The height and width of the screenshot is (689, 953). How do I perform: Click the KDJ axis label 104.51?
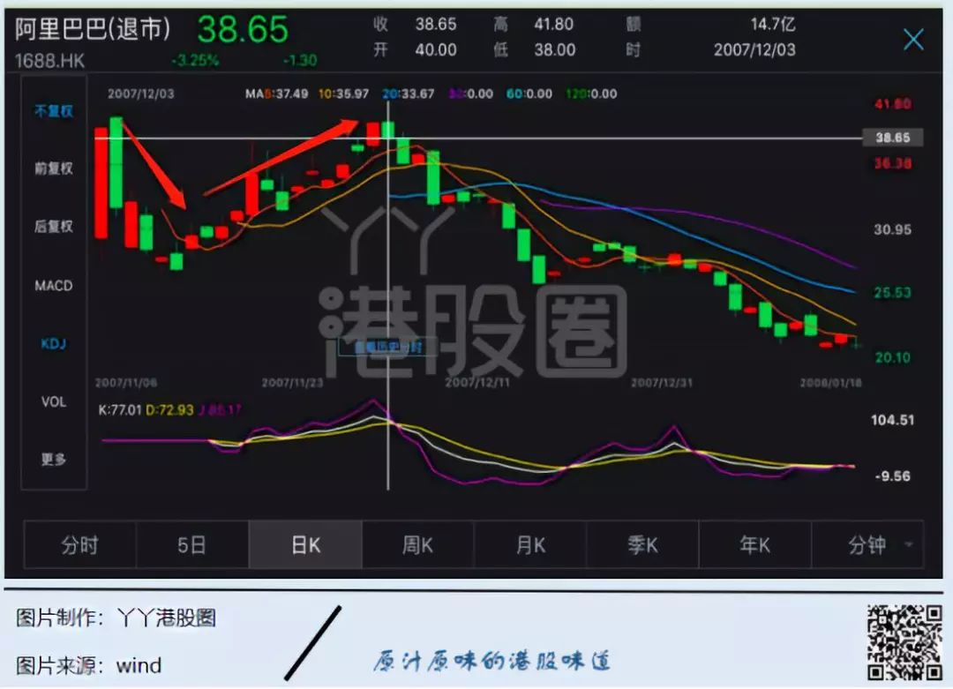click(x=892, y=420)
